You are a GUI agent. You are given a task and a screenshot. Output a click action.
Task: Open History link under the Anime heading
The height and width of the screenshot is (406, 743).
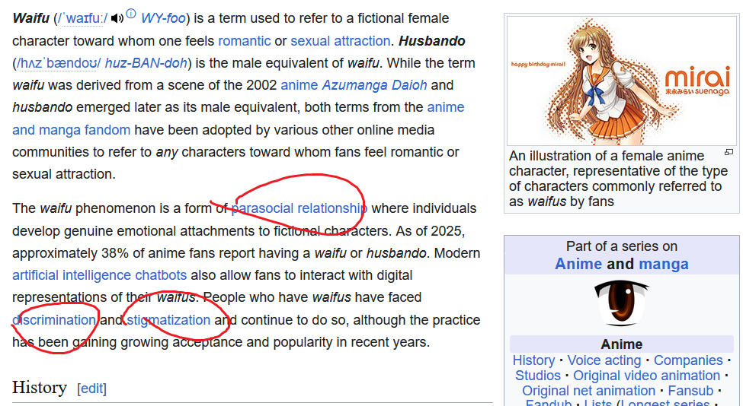[533, 360]
